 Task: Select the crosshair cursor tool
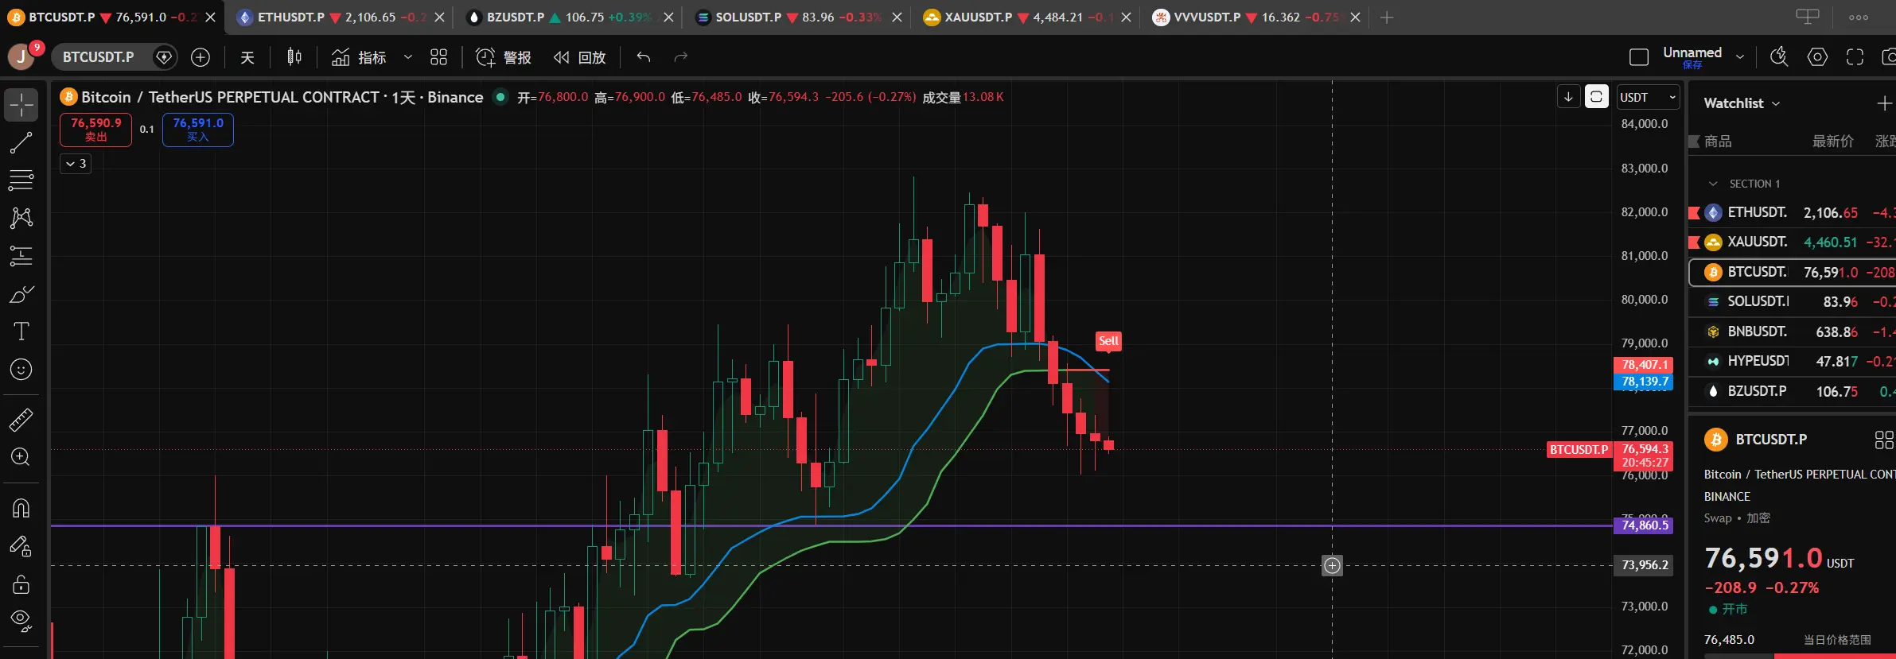point(21,105)
